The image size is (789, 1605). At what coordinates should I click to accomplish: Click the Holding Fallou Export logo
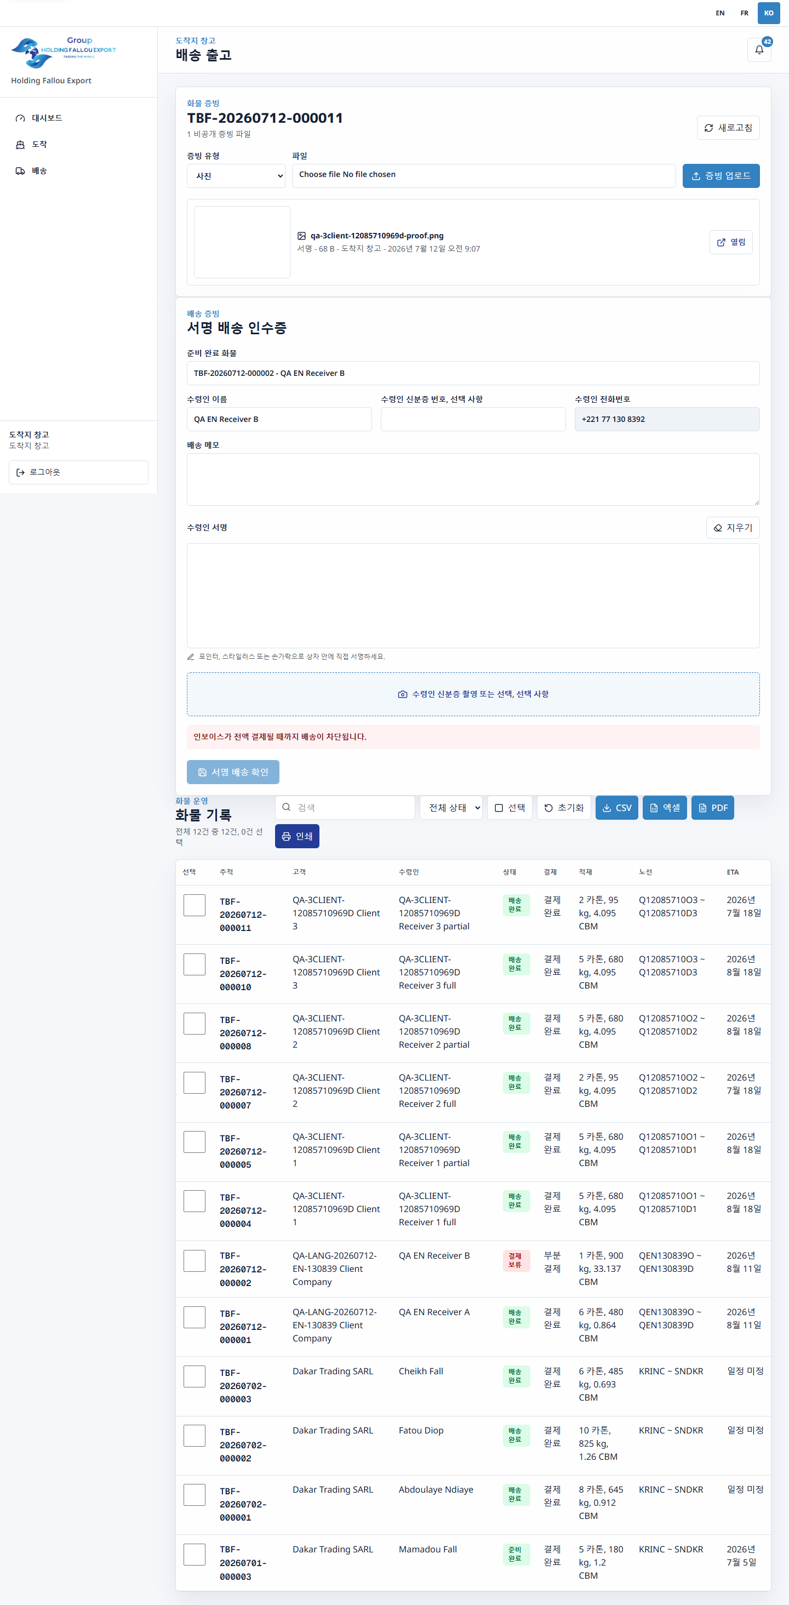coord(64,53)
